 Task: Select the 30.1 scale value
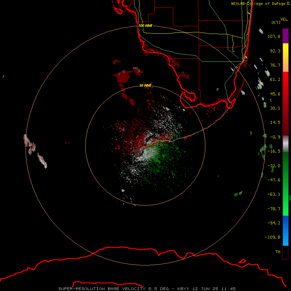[275, 108]
